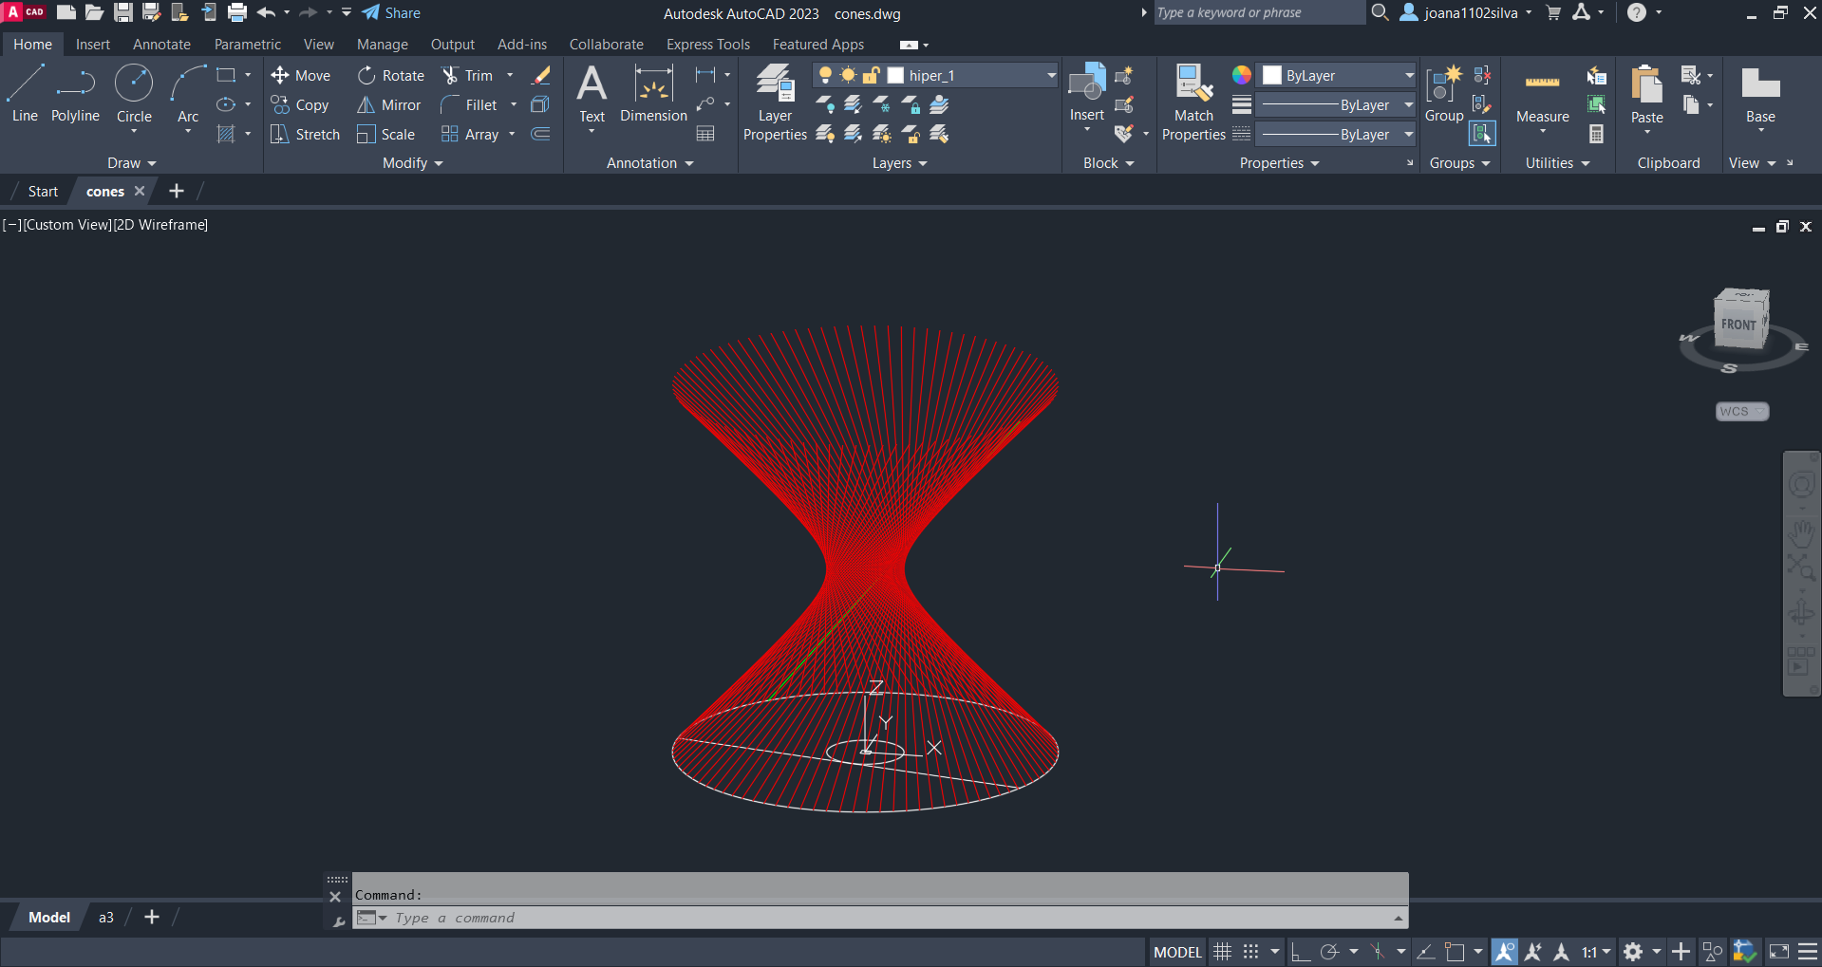Open the a3 layout tab
The height and width of the screenshot is (967, 1822).
pyautogui.click(x=106, y=918)
